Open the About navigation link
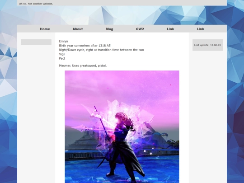Viewport: 244px width, 183px height. click(78, 29)
